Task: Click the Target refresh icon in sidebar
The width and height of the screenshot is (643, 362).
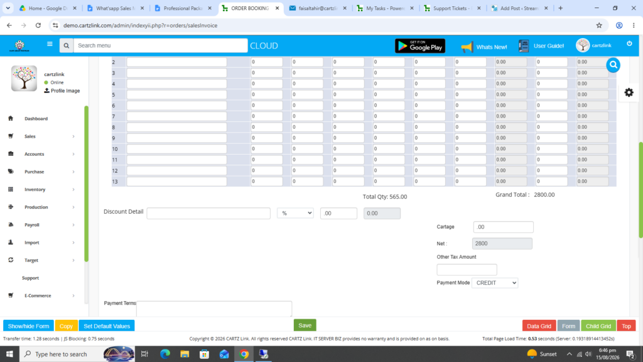Action: 11,260
